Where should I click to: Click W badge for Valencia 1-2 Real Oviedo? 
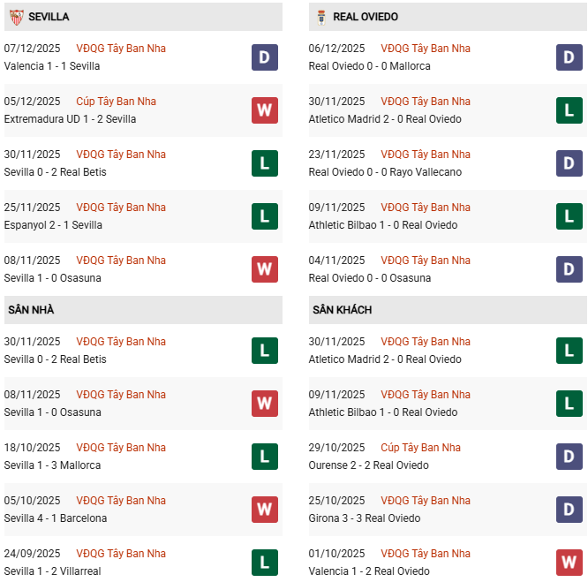coord(569,563)
